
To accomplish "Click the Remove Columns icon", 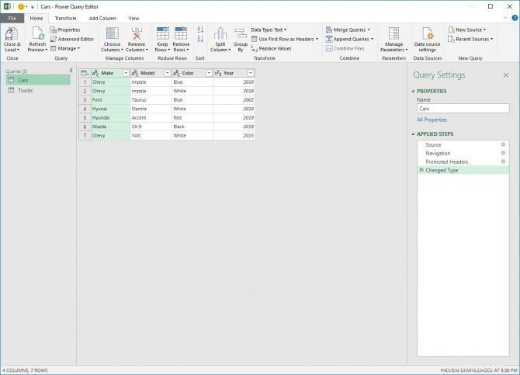I will pyautogui.click(x=137, y=33).
